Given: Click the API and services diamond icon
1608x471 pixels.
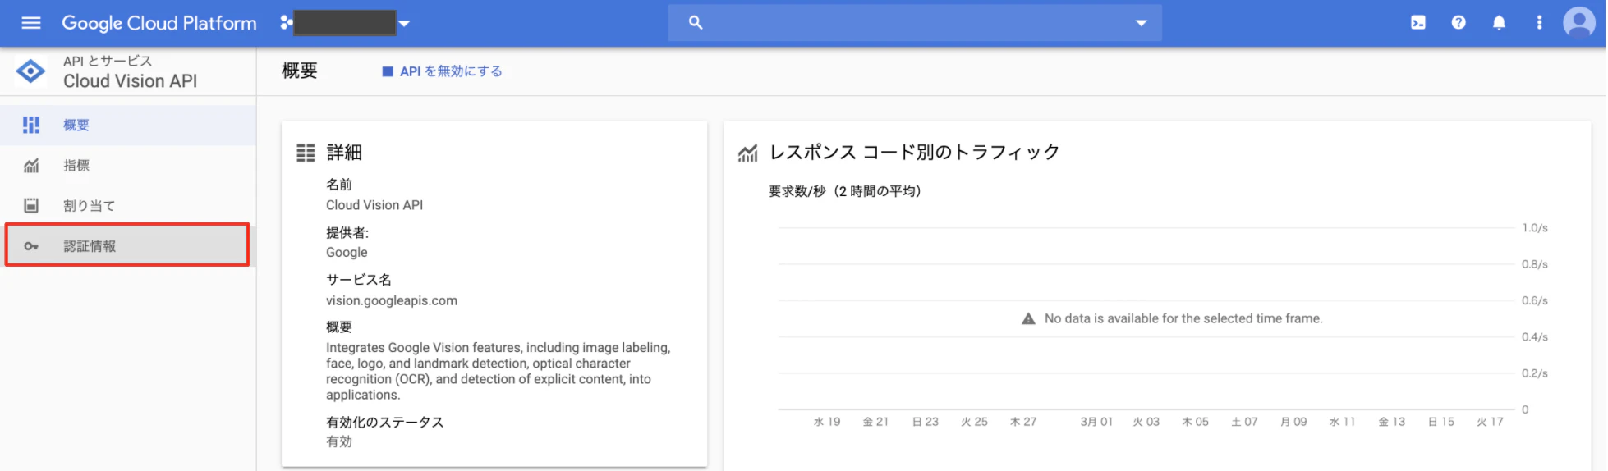Looking at the screenshot, I should click(31, 71).
